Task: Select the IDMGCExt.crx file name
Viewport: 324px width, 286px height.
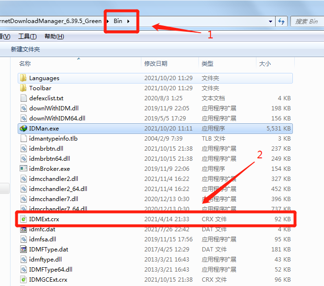Action: click(x=48, y=280)
